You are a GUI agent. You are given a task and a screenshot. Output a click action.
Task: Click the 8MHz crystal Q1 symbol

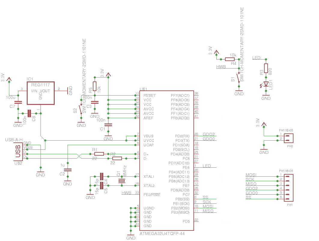pyautogui.click(x=121, y=180)
